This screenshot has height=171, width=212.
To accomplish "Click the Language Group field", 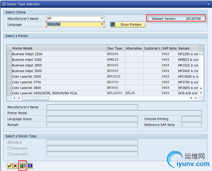I will pos(92,119).
